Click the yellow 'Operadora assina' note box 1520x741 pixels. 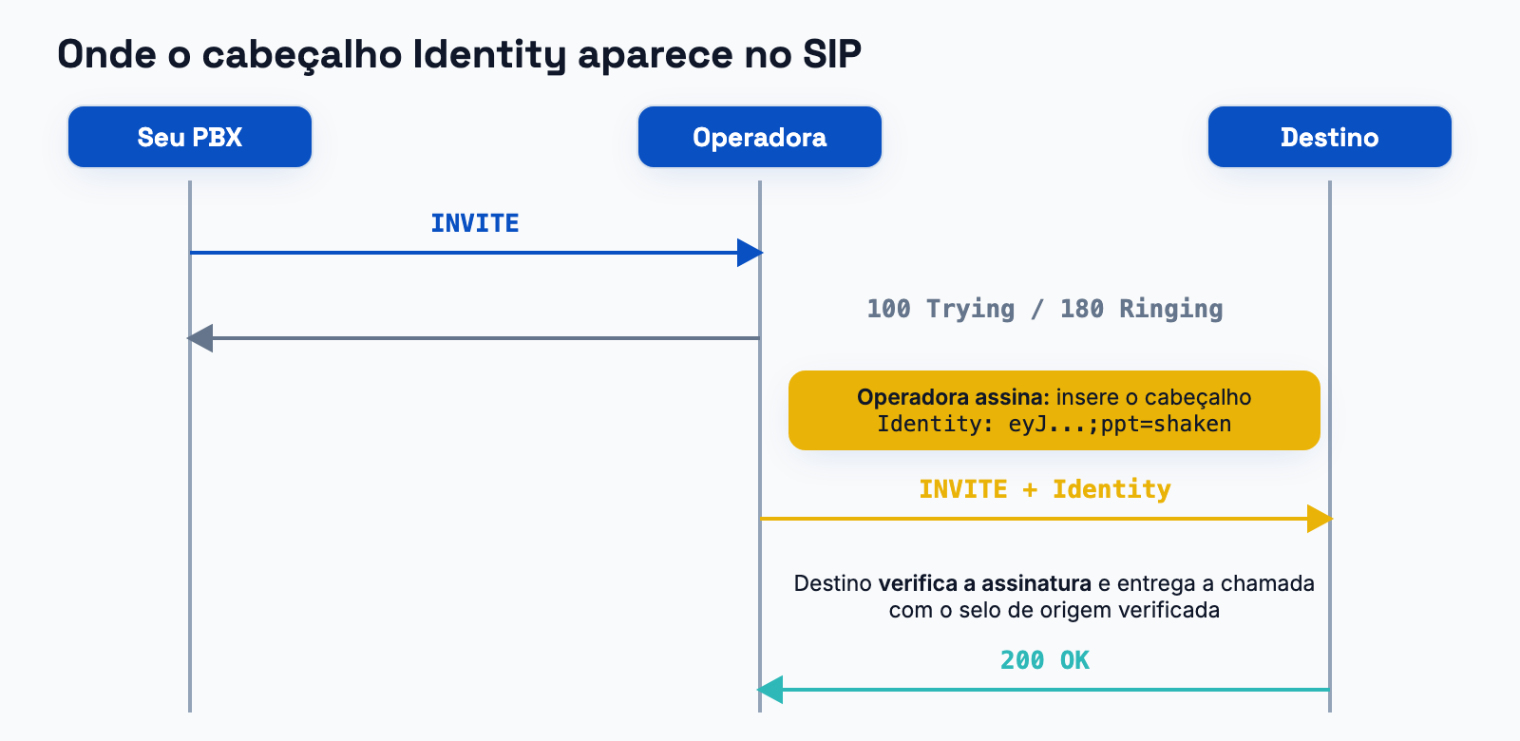point(1054,410)
